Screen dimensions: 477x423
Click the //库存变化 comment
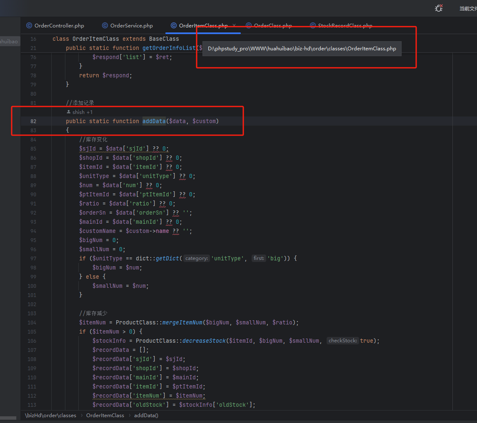click(x=93, y=139)
